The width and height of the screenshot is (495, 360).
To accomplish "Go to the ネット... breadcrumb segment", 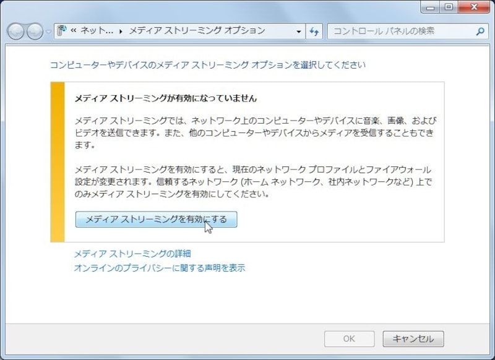I will (97, 31).
